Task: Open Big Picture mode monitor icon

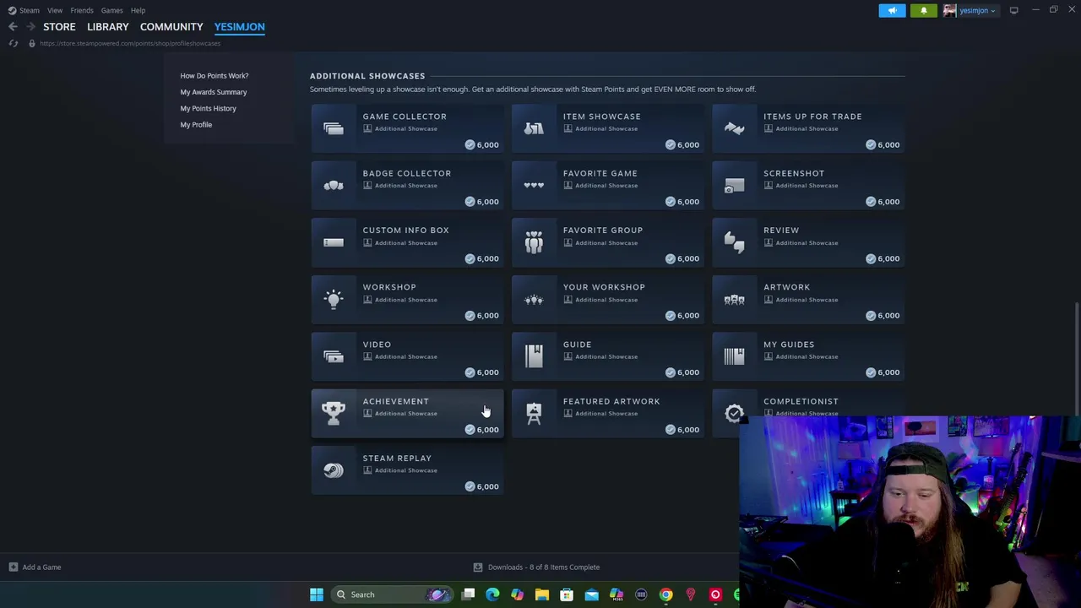Action: (1013, 10)
